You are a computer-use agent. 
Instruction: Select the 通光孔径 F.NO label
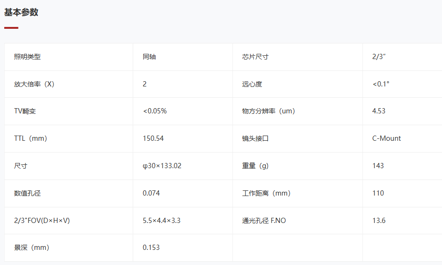coord(264,221)
